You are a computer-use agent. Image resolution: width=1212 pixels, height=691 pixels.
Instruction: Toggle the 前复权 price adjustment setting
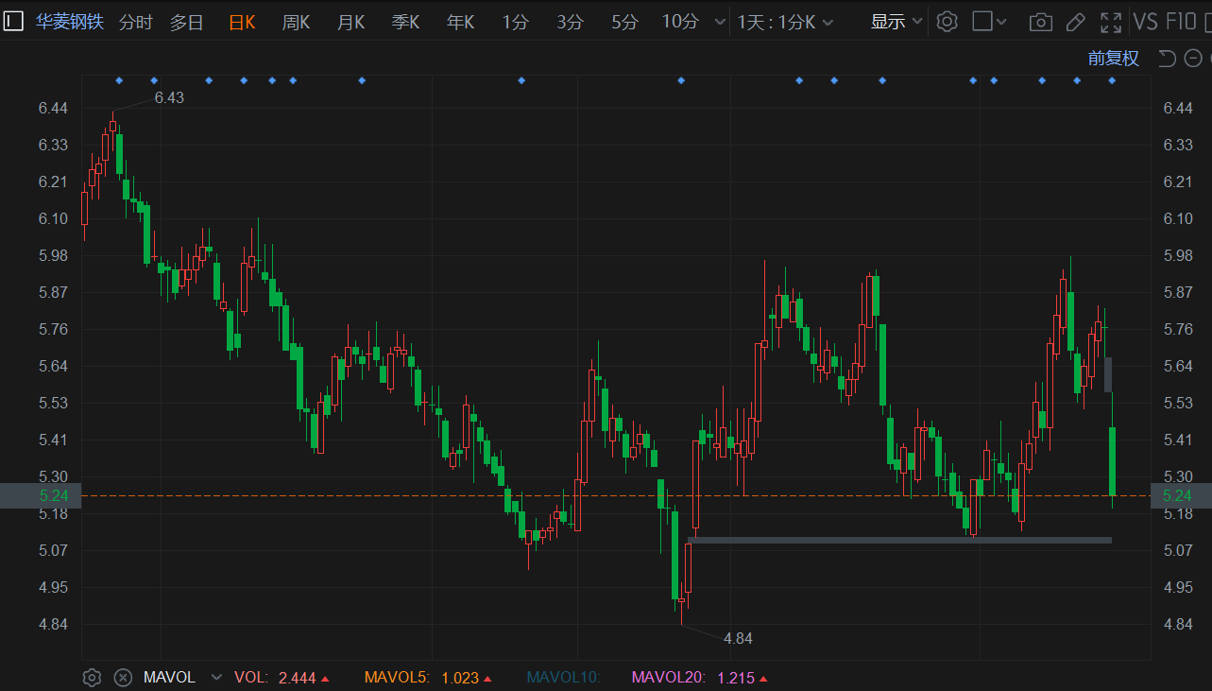point(1114,59)
